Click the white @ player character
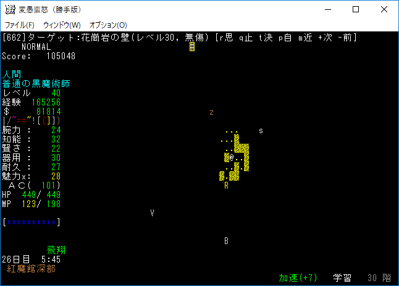The image size is (399, 286). [x=231, y=158]
